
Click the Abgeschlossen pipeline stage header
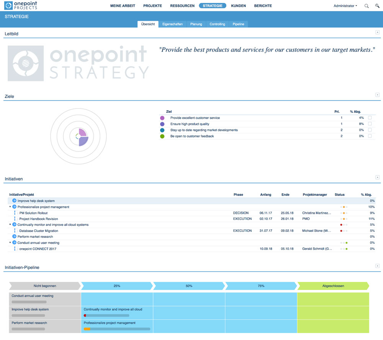point(332,286)
